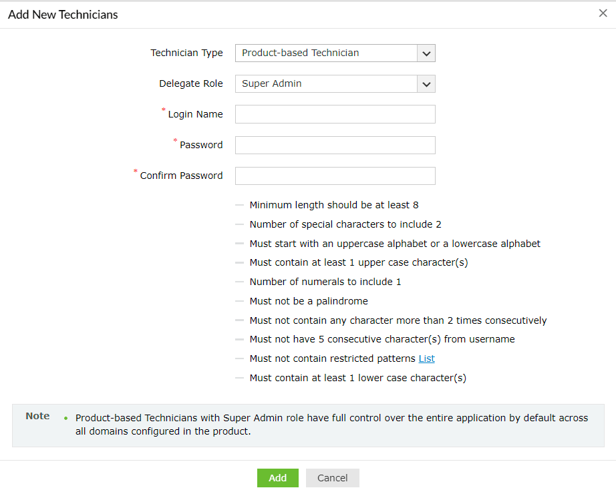Click the dash icon beside 'Must not contain restricted patterns'

click(239, 358)
